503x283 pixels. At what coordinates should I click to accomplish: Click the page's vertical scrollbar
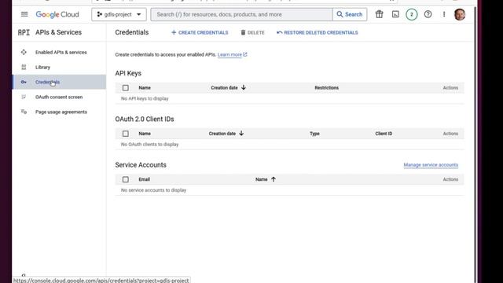pos(475,145)
